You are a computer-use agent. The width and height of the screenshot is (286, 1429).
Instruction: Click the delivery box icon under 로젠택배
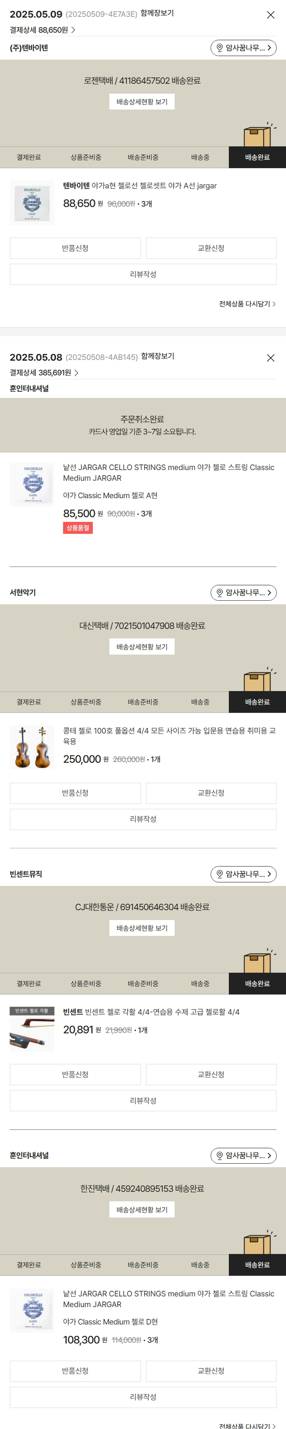(x=258, y=135)
